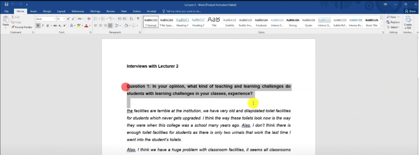Switch to the Insert tab

click(x=34, y=11)
